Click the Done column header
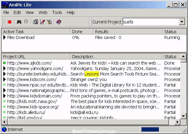Screen dimensions: 188x134 pyautogui.click(x=82, y=32)
